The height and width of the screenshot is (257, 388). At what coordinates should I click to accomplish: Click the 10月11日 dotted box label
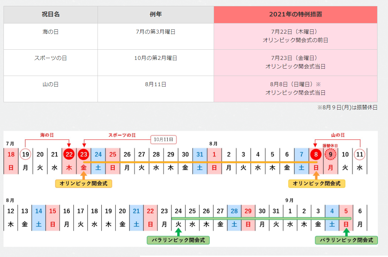click(x=163, y=139)
